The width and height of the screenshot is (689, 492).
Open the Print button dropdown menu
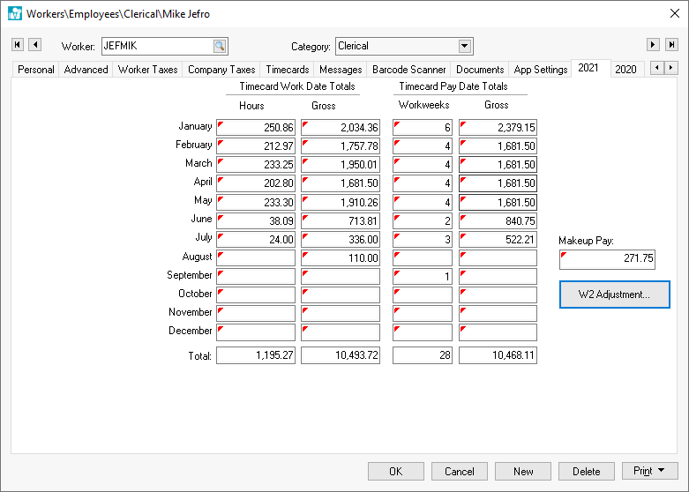tap(661, 471)
